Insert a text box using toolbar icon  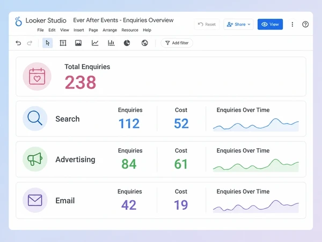pyautogui.click(x=63, y=43)
